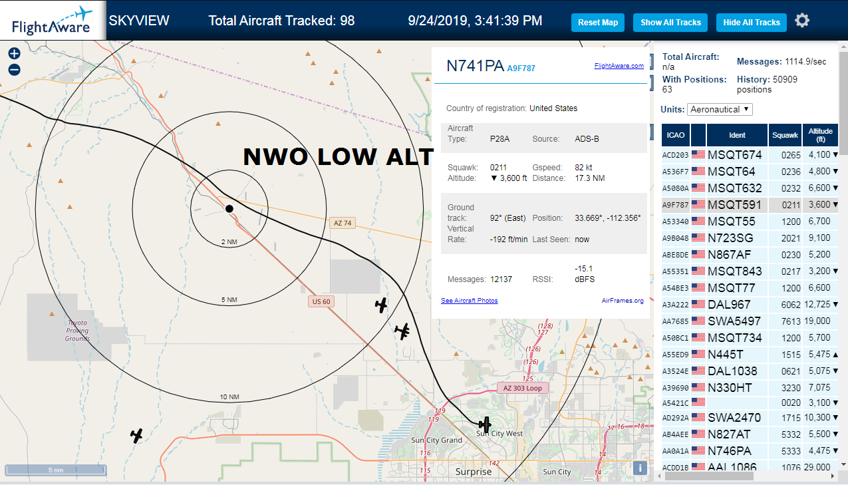Select the MSQT843 aircraft row ident
Viewport: 848px width, 485px height.
click(734, 271)
